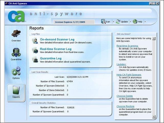This screenshot has height=123, width=164.
Task: Click the Reports page heading
Action: [x=36, y=28]
